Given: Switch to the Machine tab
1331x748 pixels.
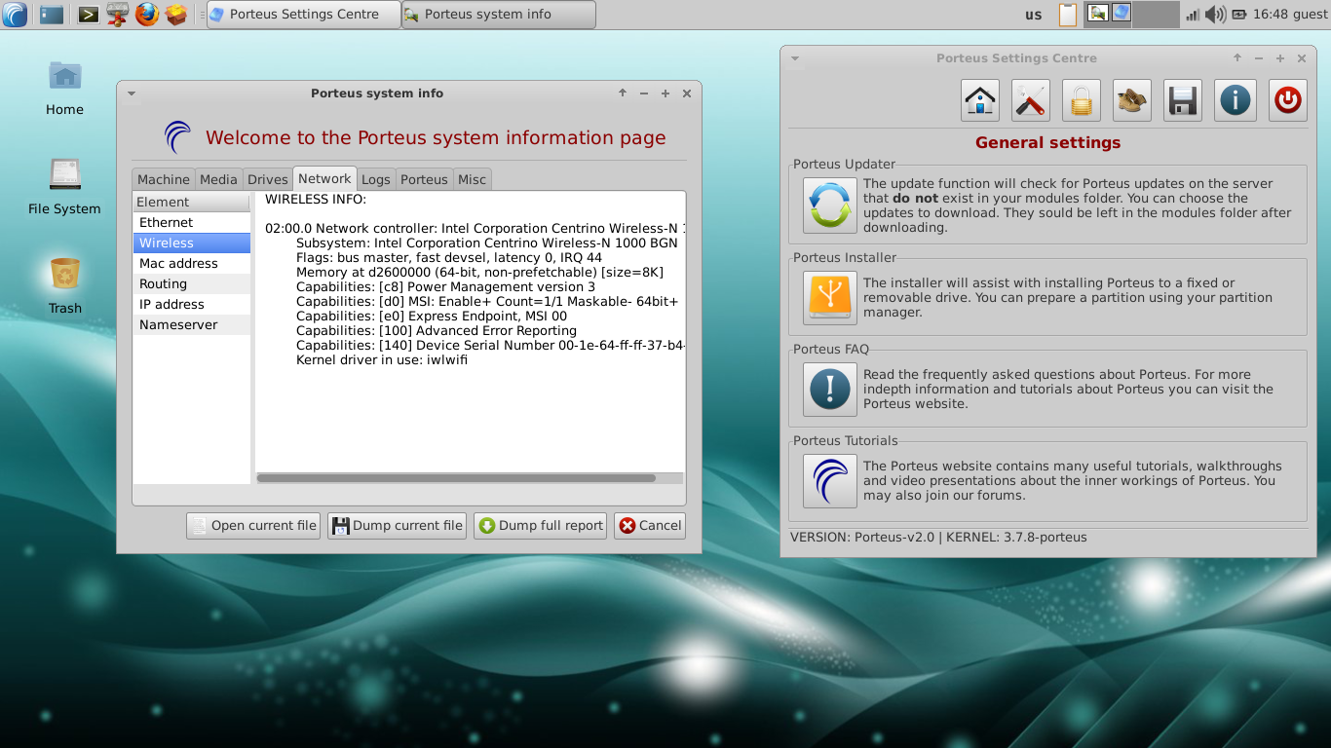Looking at the screenshot, I should point(164,179).
